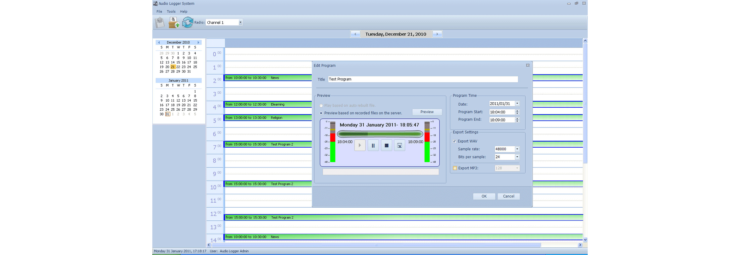
Task: Open the File menu
Action: 159,11
